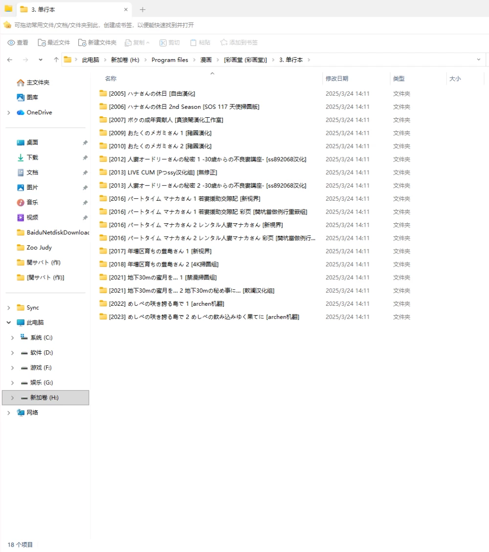Click 此电脑 in the address breadcrumb
Image resolution: width=489 pixels, height=552 pixels.
[90, 60]
